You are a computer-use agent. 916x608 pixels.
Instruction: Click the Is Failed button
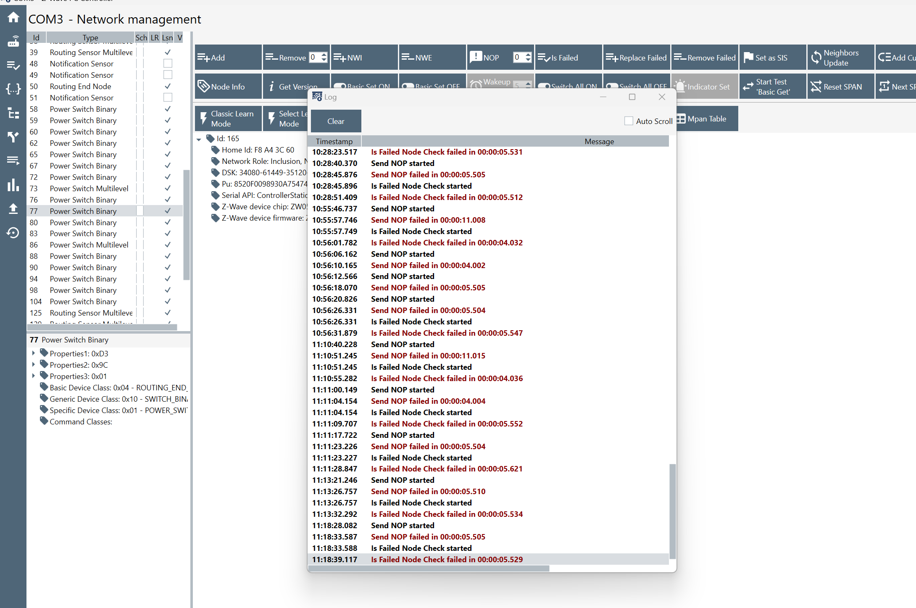(x=568, y=58)
